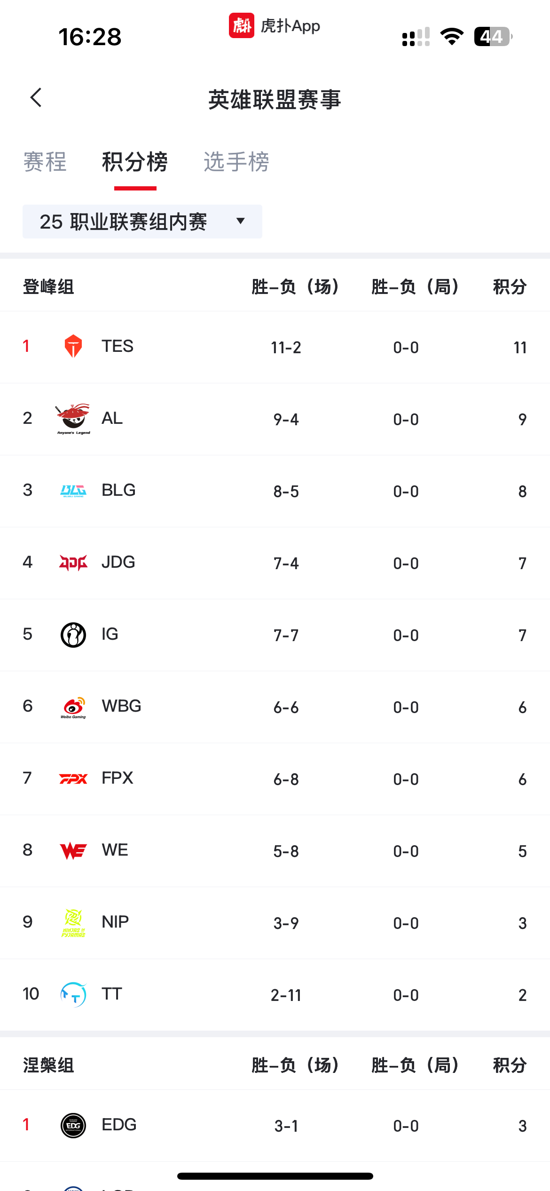Viewport: 550px width, 1191px height.
Task: Tap the WBG Weibo Gaming logo
Action: tap(73, 707)
